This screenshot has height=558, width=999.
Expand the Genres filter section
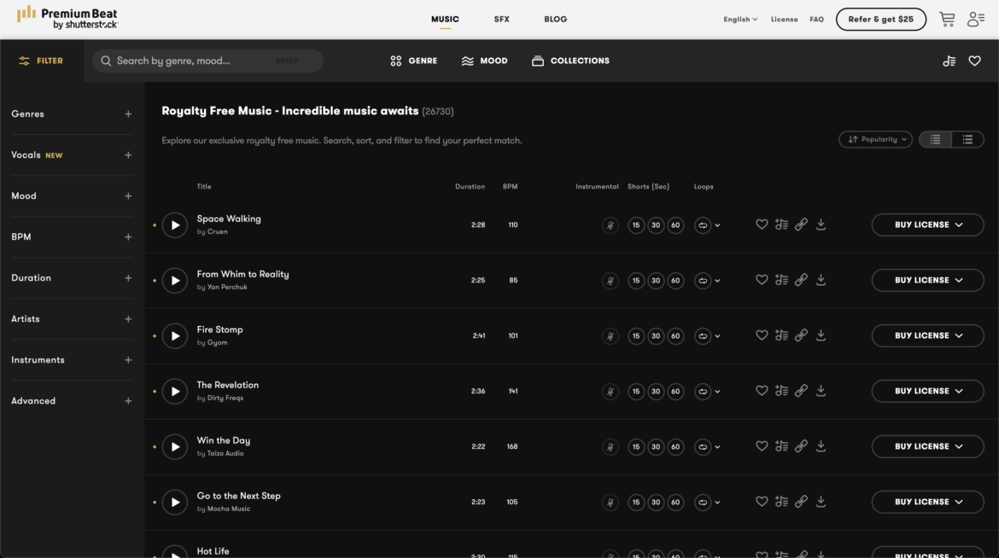tap(128, 113)
